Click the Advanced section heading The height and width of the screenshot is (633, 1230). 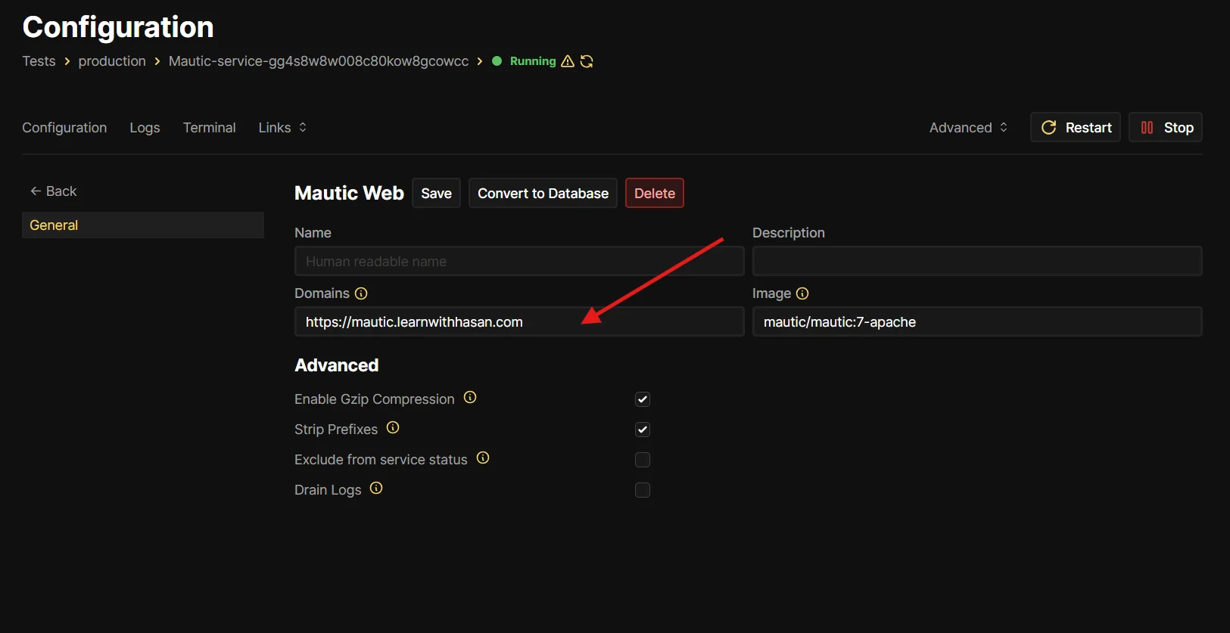pos(337,365)
